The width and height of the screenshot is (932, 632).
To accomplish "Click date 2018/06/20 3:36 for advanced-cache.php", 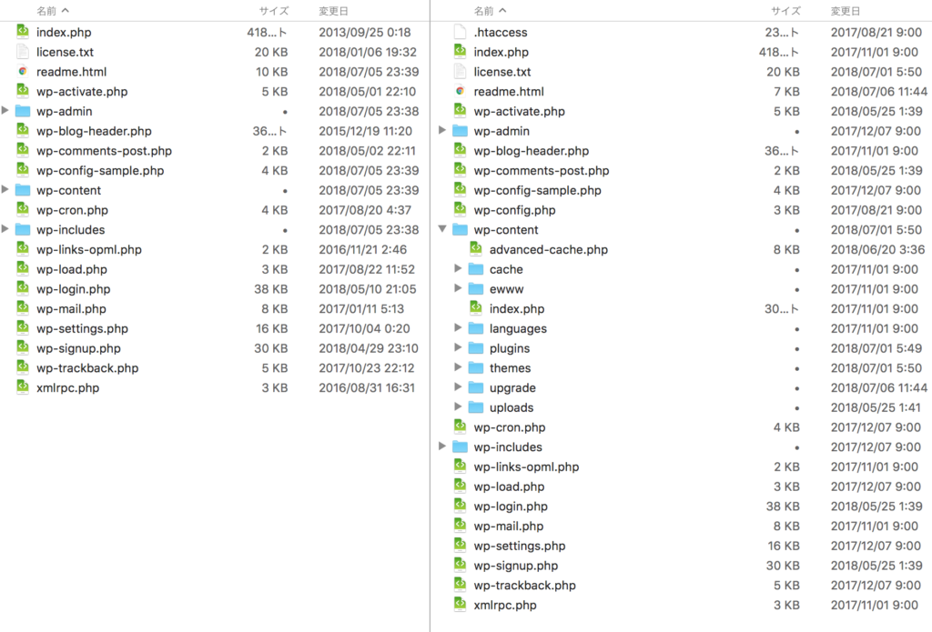I will (x=877, y=249).
